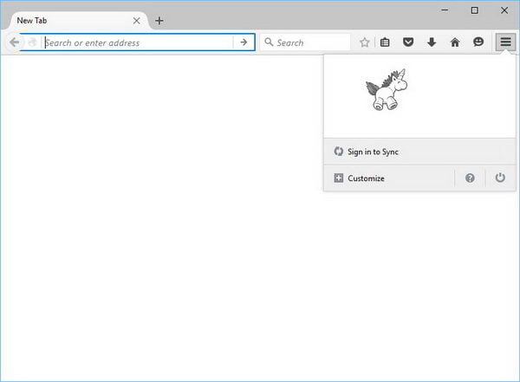Open Customize from the menu panel
This screenshot has width=520, height=382.
pos(365,178)
